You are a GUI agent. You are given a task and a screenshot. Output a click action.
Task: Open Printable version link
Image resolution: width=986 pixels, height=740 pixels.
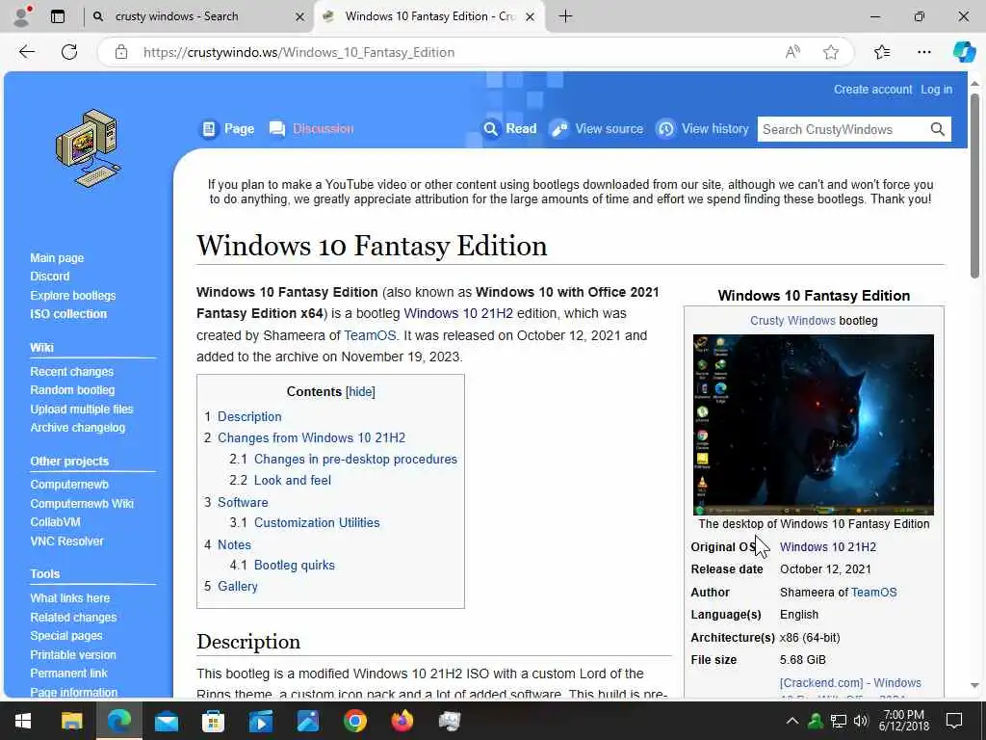73,655
